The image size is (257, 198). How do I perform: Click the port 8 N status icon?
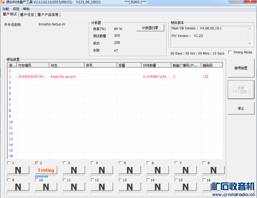click(x=213, y=170)
